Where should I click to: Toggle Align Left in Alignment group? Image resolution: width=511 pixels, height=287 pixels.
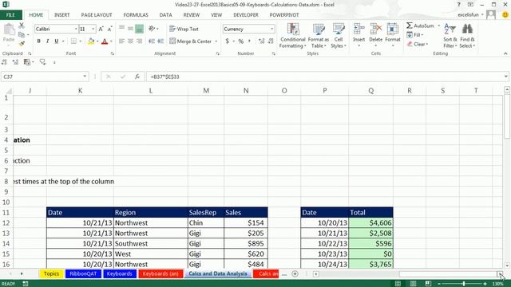pyautogui.click(x=121, y=41)
